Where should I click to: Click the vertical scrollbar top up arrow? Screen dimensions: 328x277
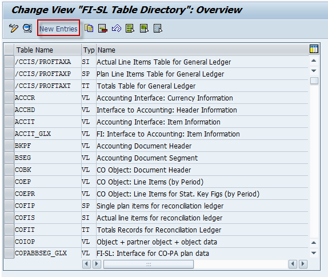click(x=314, y=61)
